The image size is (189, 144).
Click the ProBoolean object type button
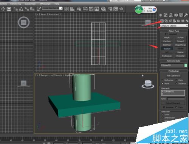[x=167, y=56]
